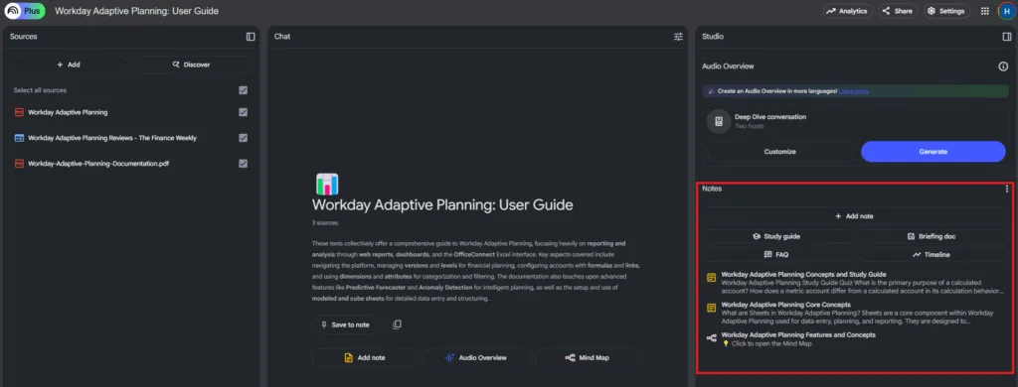Generate a Timeline

(x=932, y=255)
